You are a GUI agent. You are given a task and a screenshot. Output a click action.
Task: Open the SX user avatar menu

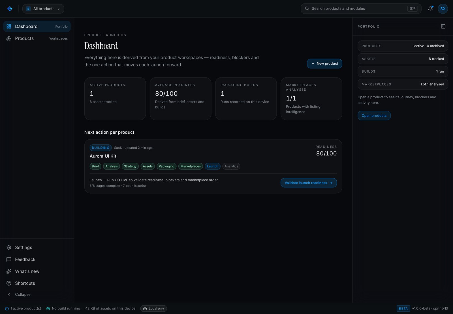[443, 9]
